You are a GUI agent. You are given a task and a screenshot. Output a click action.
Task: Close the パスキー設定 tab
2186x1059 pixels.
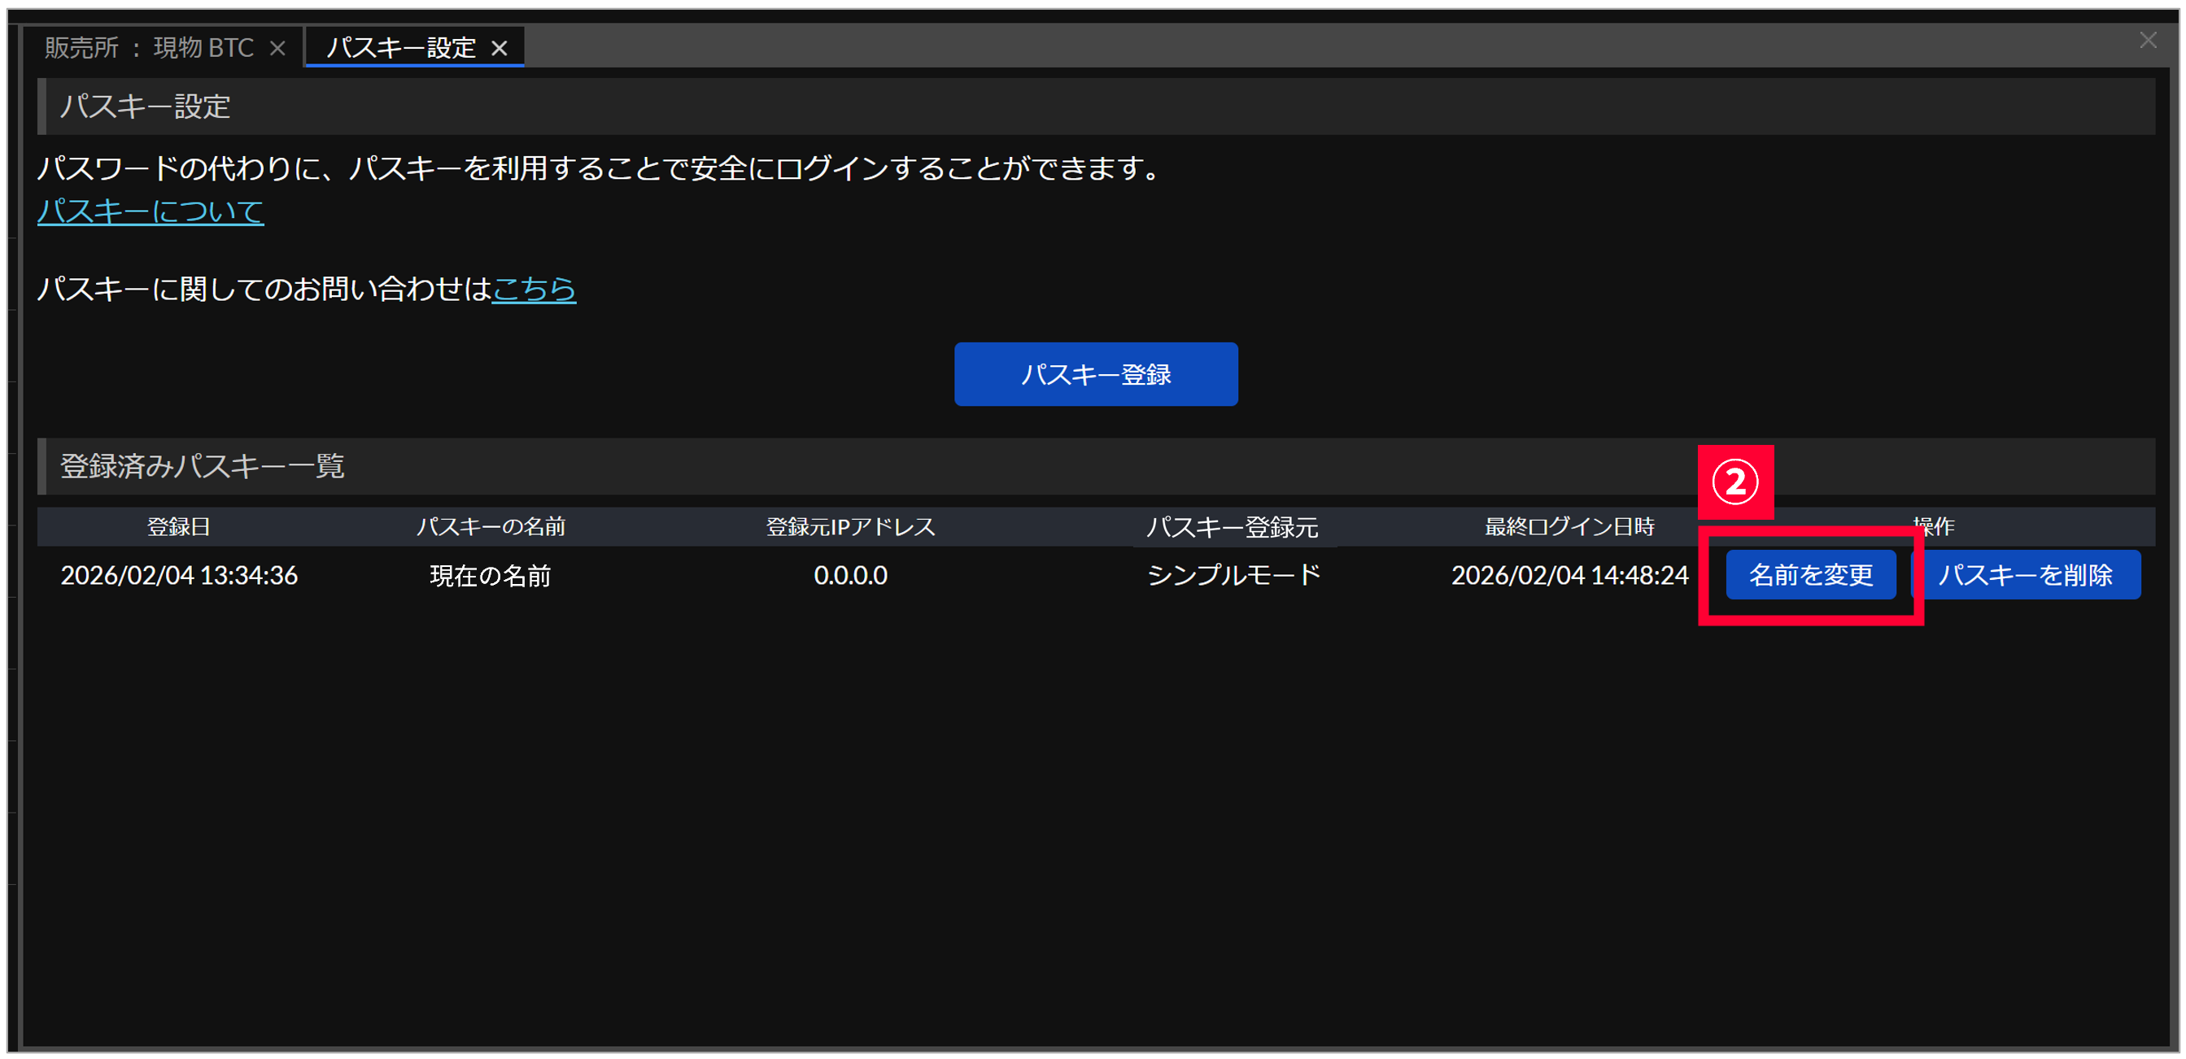[x=500, y=48]
